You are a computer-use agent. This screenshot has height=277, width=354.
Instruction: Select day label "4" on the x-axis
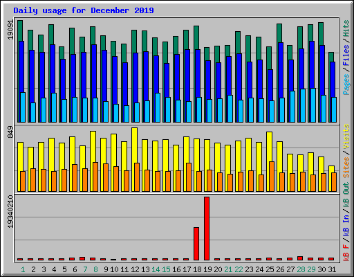(54, 269)
